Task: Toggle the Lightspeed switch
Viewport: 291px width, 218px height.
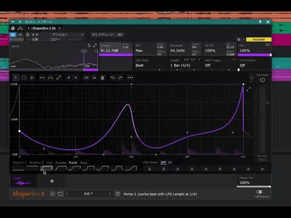Action: point(259,192)
